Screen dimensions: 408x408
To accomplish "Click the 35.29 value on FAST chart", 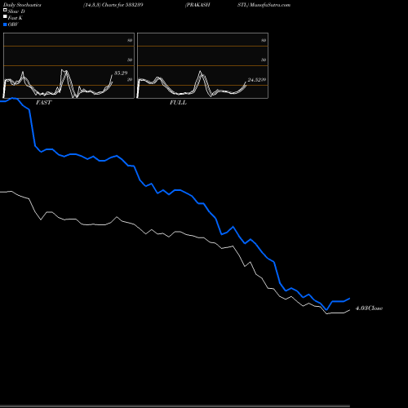I will [121, 73].
